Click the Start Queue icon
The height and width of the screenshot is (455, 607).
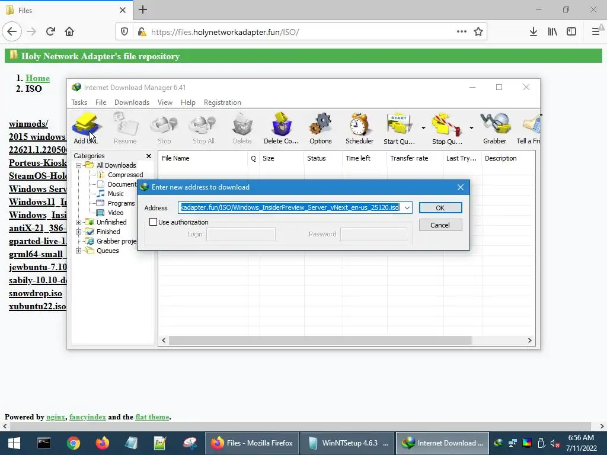pos(399,128)
